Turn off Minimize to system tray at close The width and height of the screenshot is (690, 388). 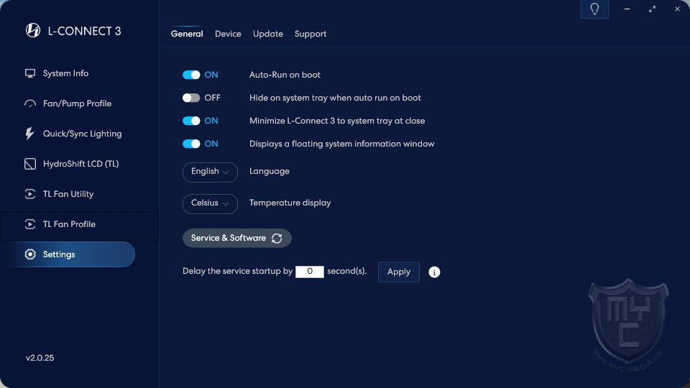[x=191, y=121]
